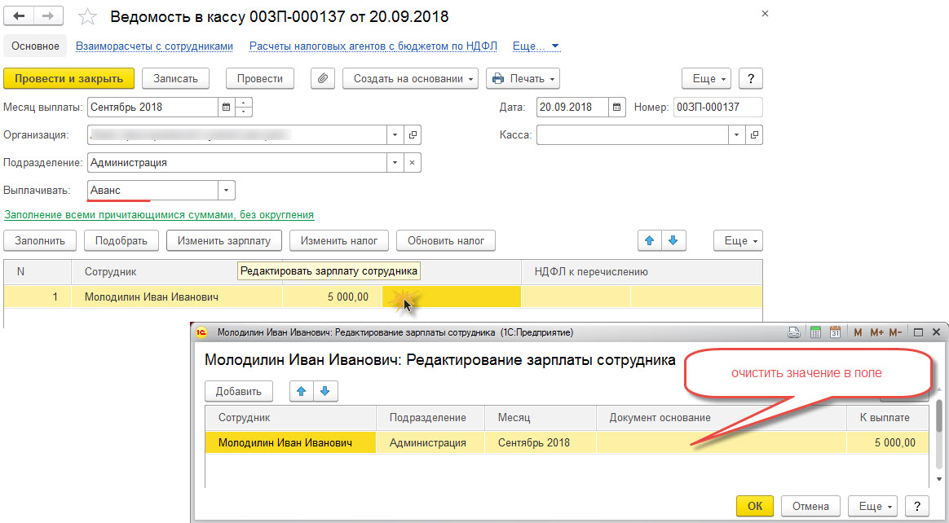This screenshot has height=523, width=949.
Task: Open Организация field in new window
Action: 413,135
